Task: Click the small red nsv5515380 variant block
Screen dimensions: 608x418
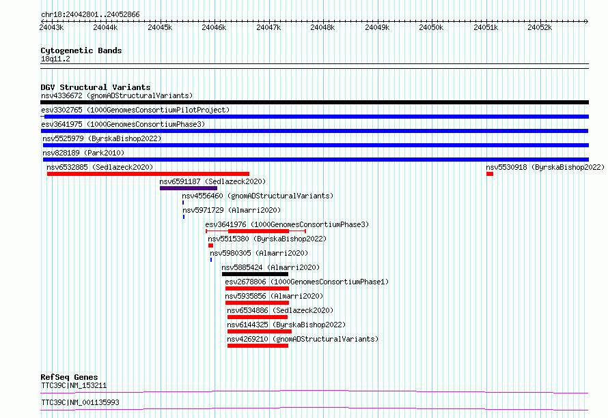Action: (x=210, y=245)
